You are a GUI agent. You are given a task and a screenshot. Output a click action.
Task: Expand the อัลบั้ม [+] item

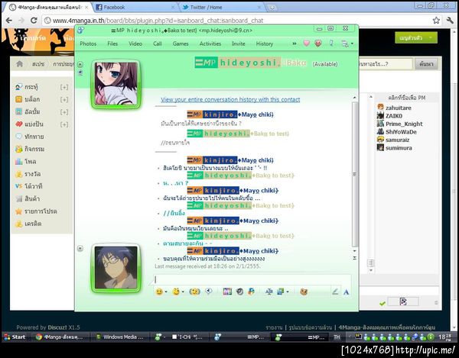tap(64, 112)
